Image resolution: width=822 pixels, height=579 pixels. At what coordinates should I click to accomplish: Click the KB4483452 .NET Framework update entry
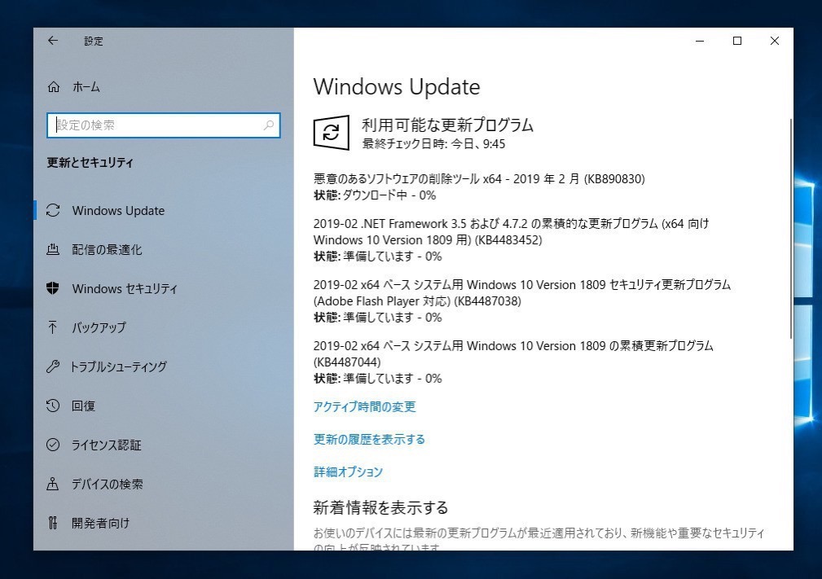[x=511, y=231]
